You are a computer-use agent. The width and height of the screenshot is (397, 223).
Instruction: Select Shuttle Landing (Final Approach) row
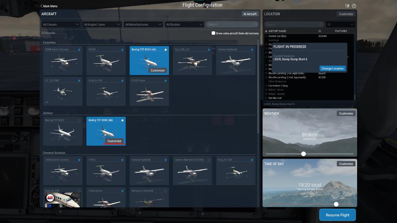(x=309, y=77)
